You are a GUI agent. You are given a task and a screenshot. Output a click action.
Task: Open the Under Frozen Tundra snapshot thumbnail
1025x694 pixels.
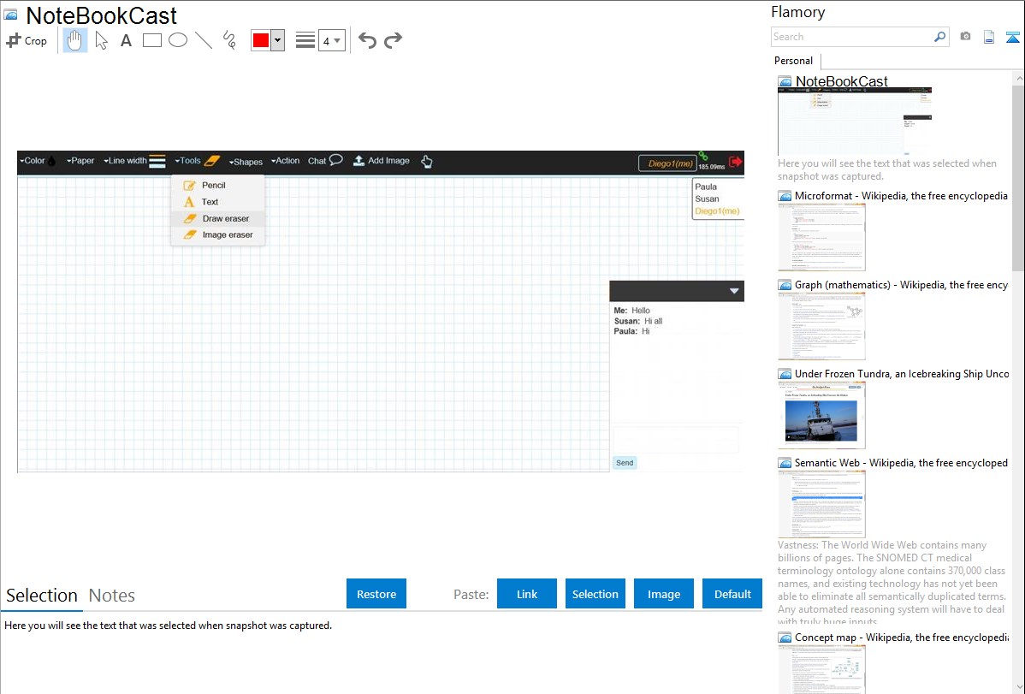click(821, 415)
